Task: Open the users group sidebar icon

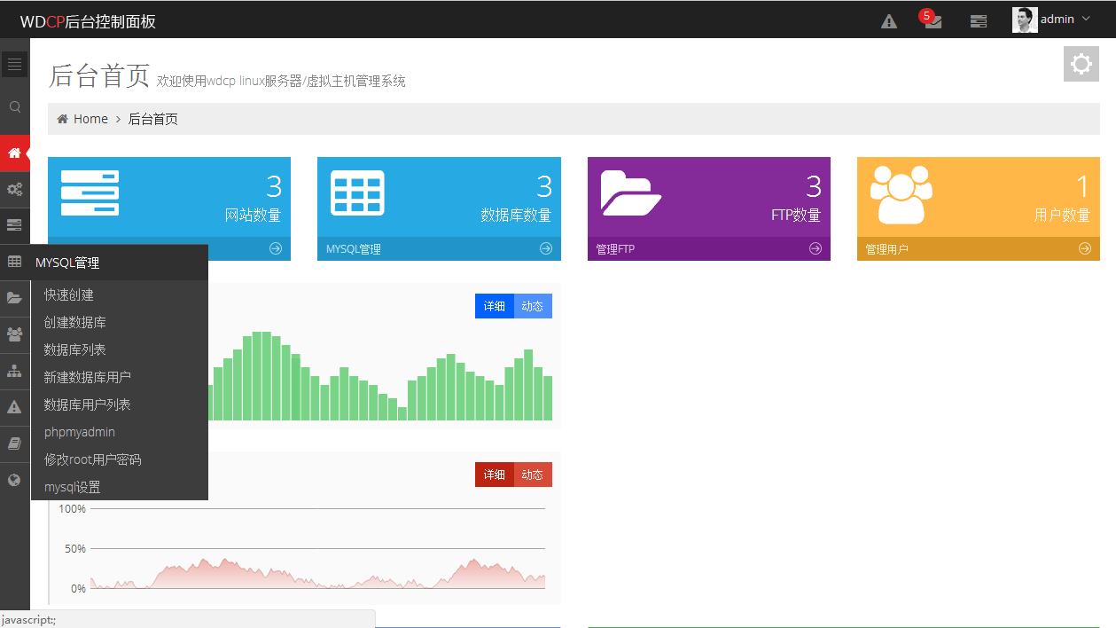Action: pyautogui.click(x=14, y=334)
